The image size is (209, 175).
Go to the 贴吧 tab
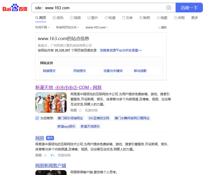[145, 18]
